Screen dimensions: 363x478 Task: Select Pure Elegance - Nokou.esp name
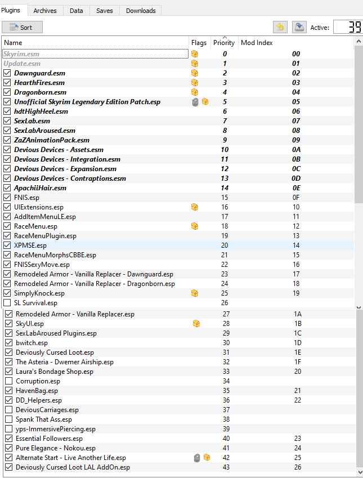(x=56, y=448)
